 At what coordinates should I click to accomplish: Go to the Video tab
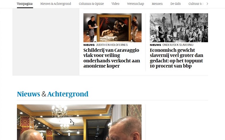click(x=115, y=4)
